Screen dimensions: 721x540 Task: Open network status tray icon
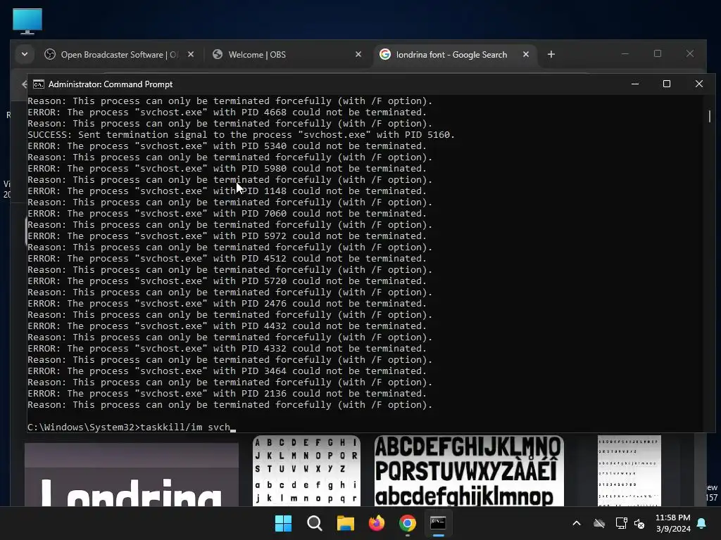tap(621, 523)
